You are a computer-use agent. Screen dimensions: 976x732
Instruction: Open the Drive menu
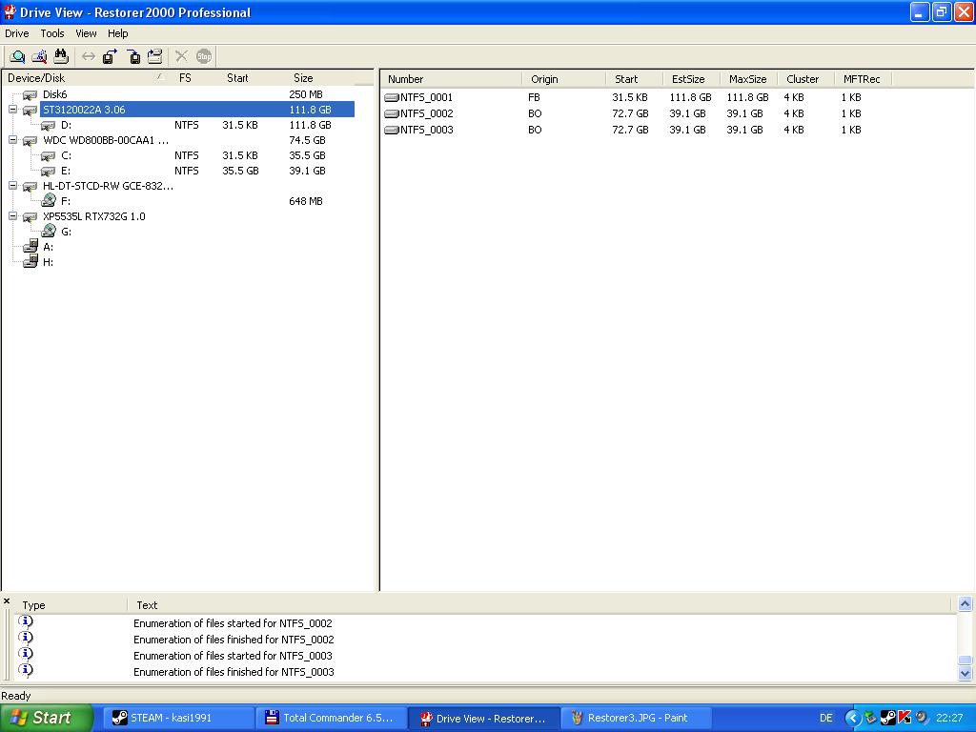17,33
